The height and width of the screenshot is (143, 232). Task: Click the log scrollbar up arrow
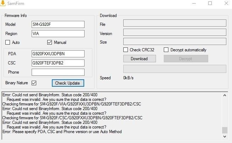(x=225, y=95)
